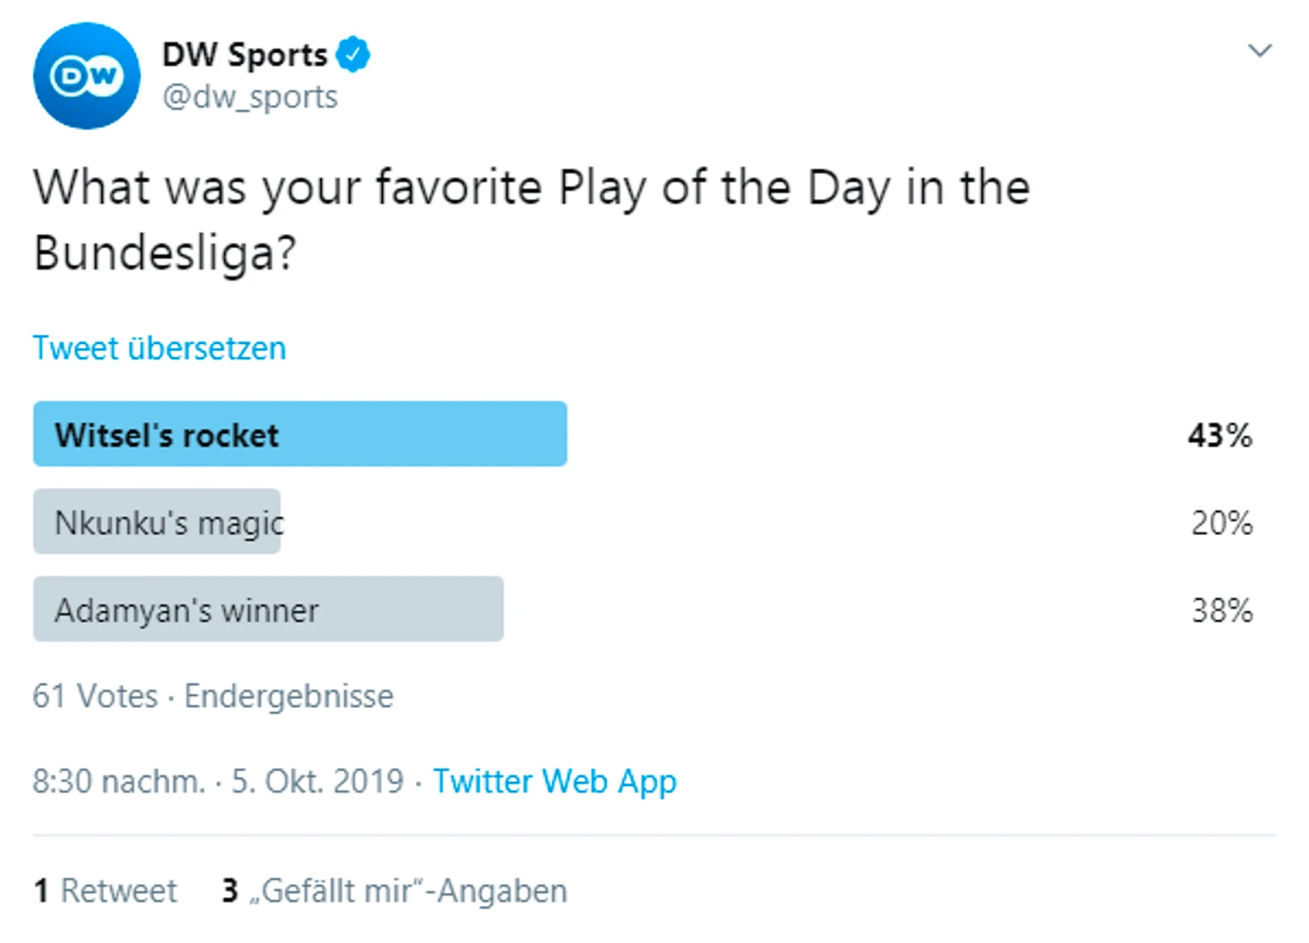View the 3 'Gefällt mir'-Angaben list
The width and height of the screenshot is (1309, 943).
tap(394, 891)
